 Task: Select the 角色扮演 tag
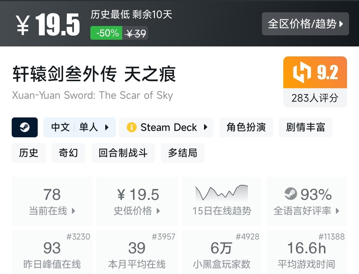(x=246, y=127)
